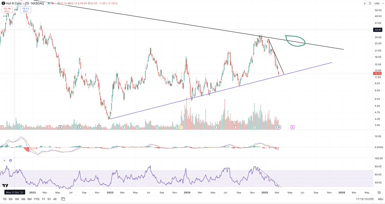This screenshot has width=385, height=204.
Task: Click the leftmost red E earnings marker
Action: tap(2, 127)
